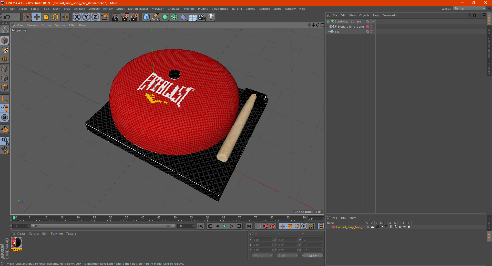
Task: Click the preview range slider bar
Action: click(x=104, y=226)
